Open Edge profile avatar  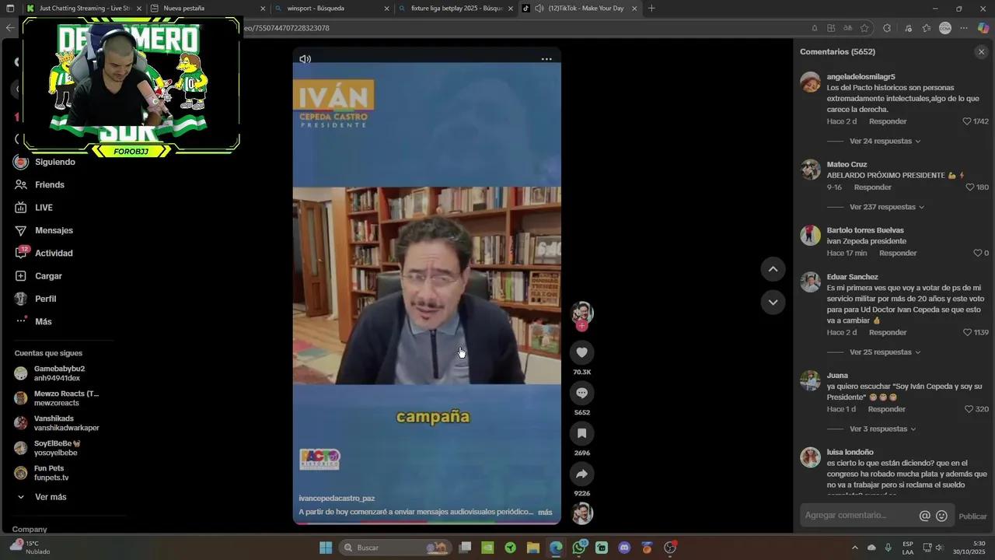(945, 28)
